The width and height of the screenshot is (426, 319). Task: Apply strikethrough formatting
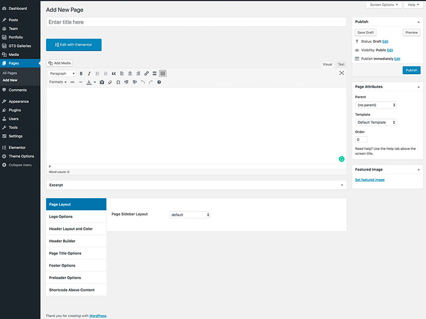[72, 82]
